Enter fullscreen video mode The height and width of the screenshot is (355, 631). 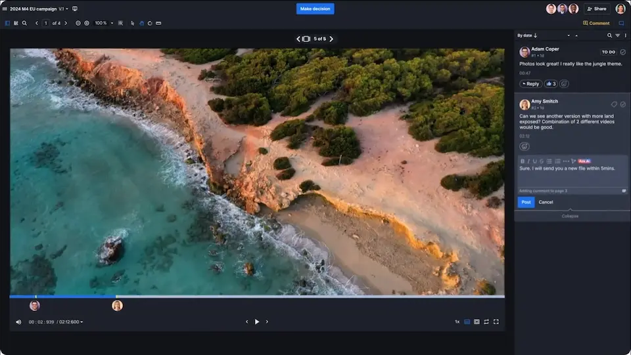[x=496, y=322]
